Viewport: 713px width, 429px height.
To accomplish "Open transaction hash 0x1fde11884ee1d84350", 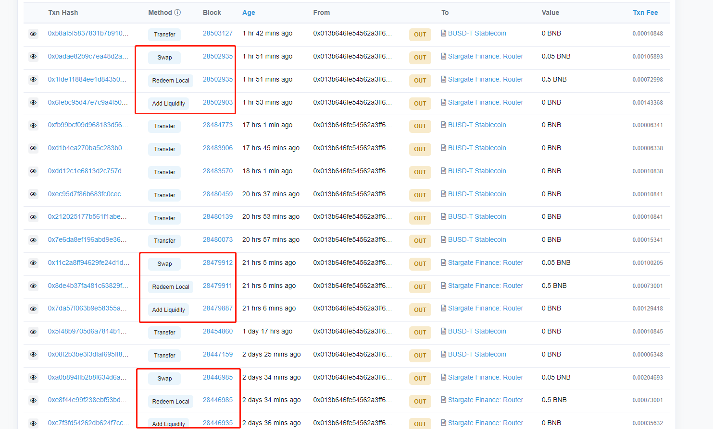I will click(x=87, y=79).
